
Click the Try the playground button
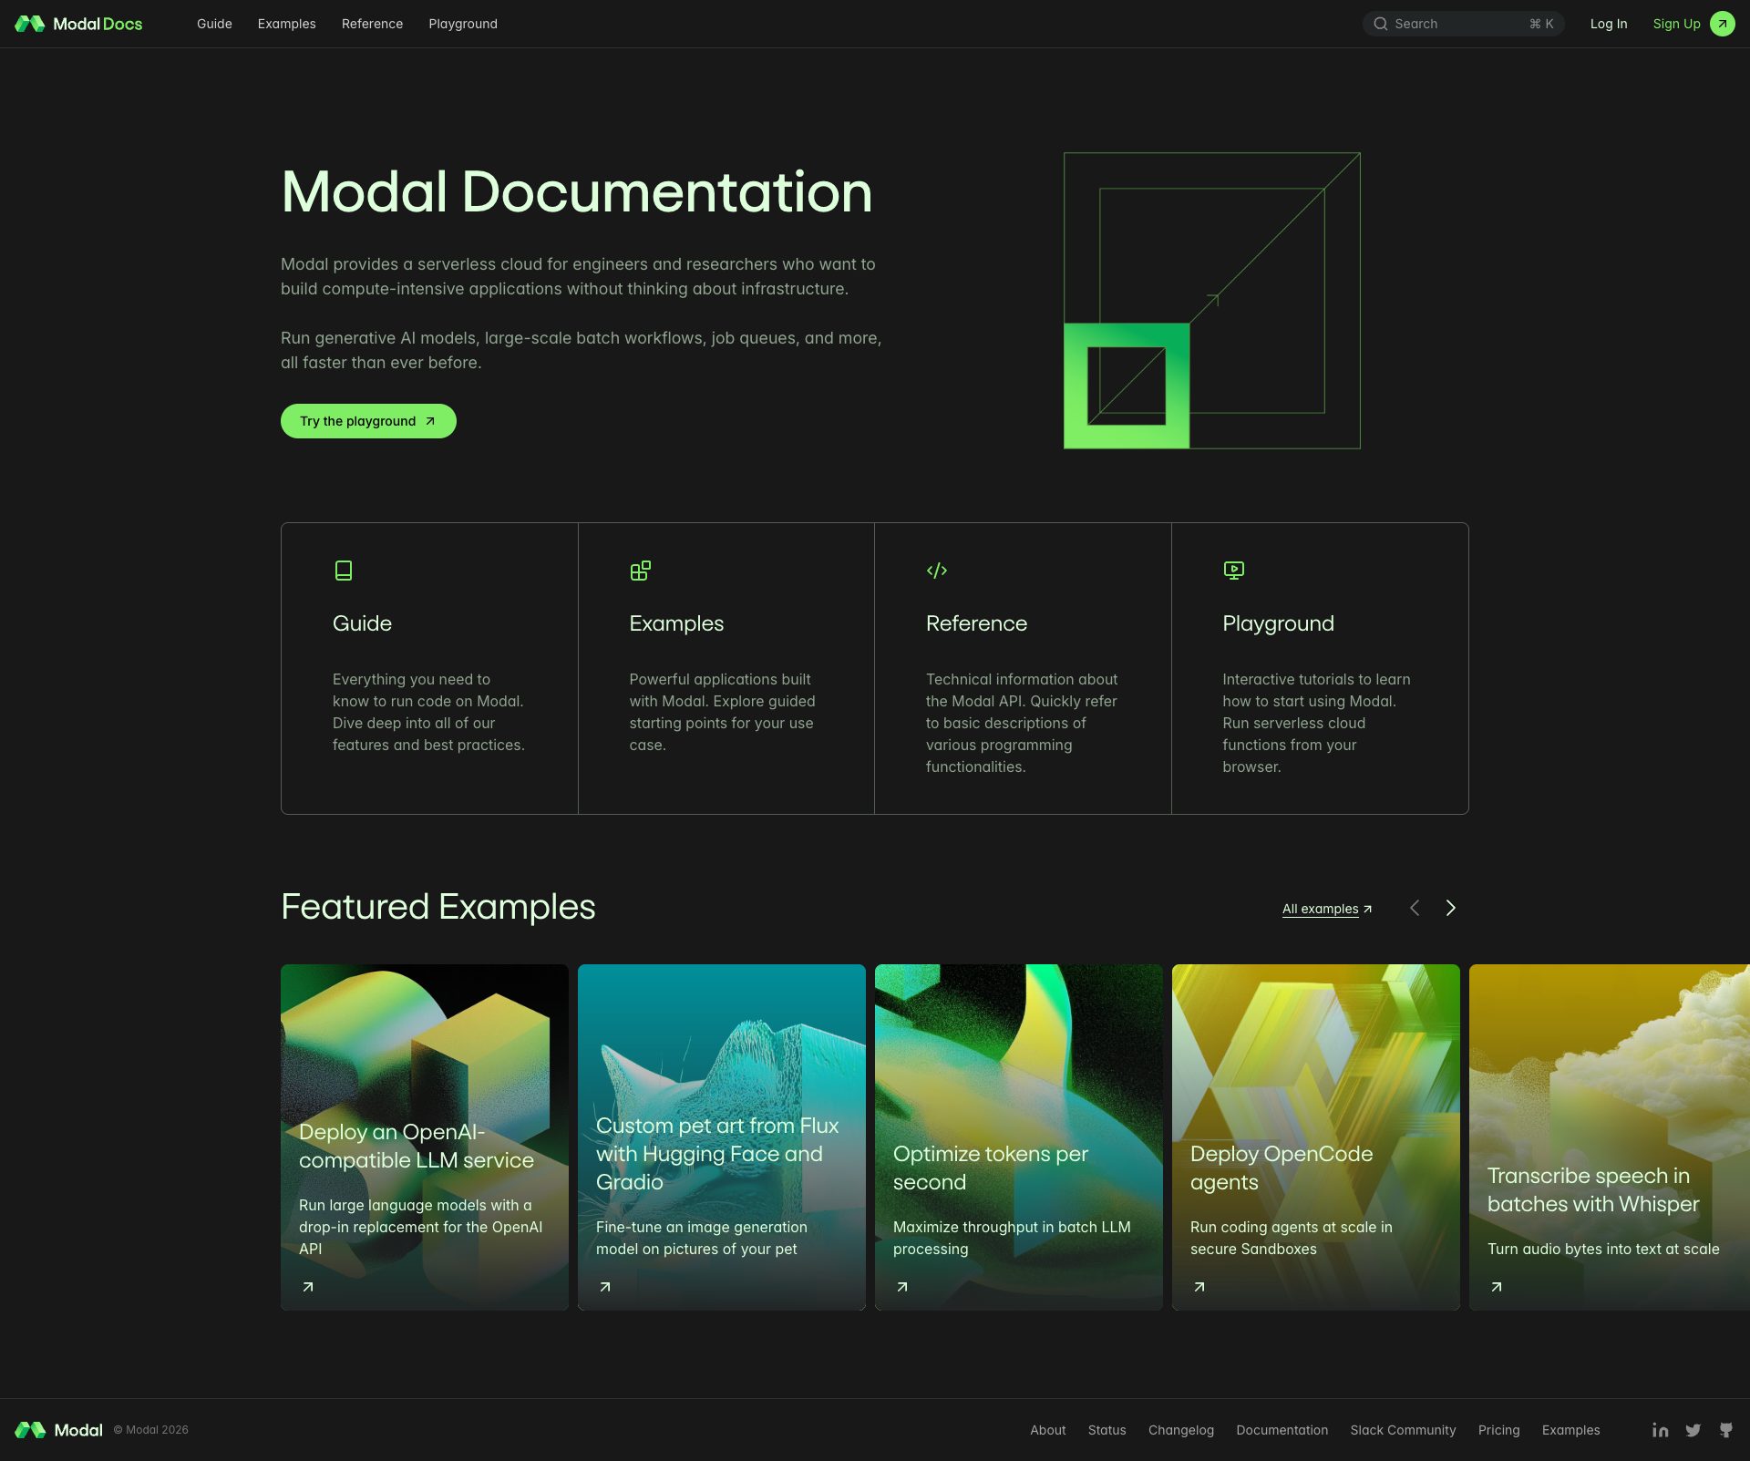click(x=368, y=421)
